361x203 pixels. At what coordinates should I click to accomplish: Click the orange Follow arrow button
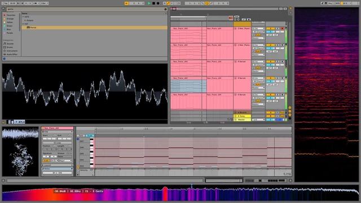point(126,3)
